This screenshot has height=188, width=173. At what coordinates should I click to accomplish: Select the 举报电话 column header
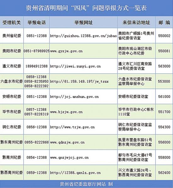pos(36,23)
